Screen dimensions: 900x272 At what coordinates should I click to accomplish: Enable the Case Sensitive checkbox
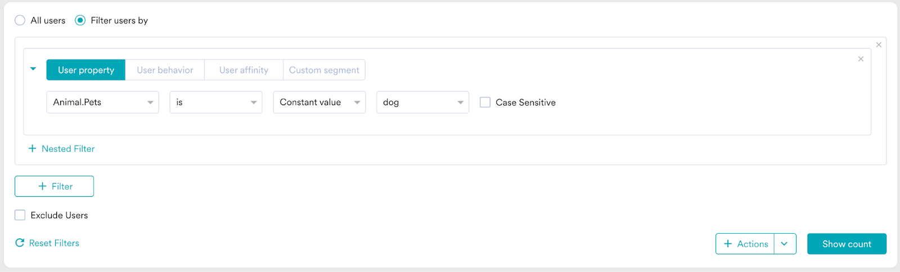(x=485, y=102)
